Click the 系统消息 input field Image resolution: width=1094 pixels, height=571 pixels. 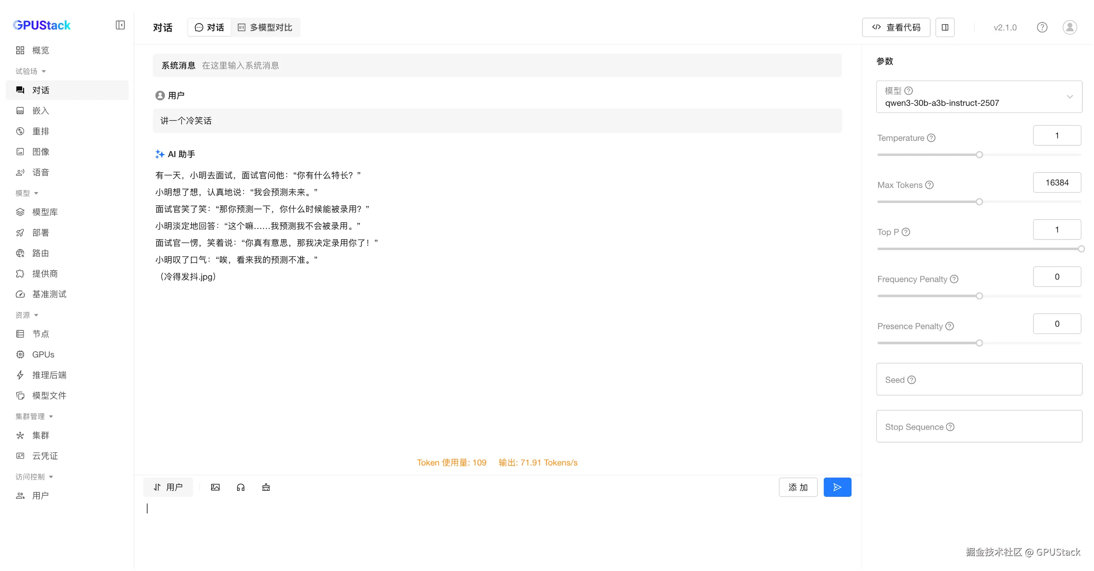(510, 66)
